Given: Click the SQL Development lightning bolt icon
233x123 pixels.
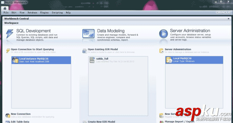Looking at the screenshot, I should coord(10,34).
